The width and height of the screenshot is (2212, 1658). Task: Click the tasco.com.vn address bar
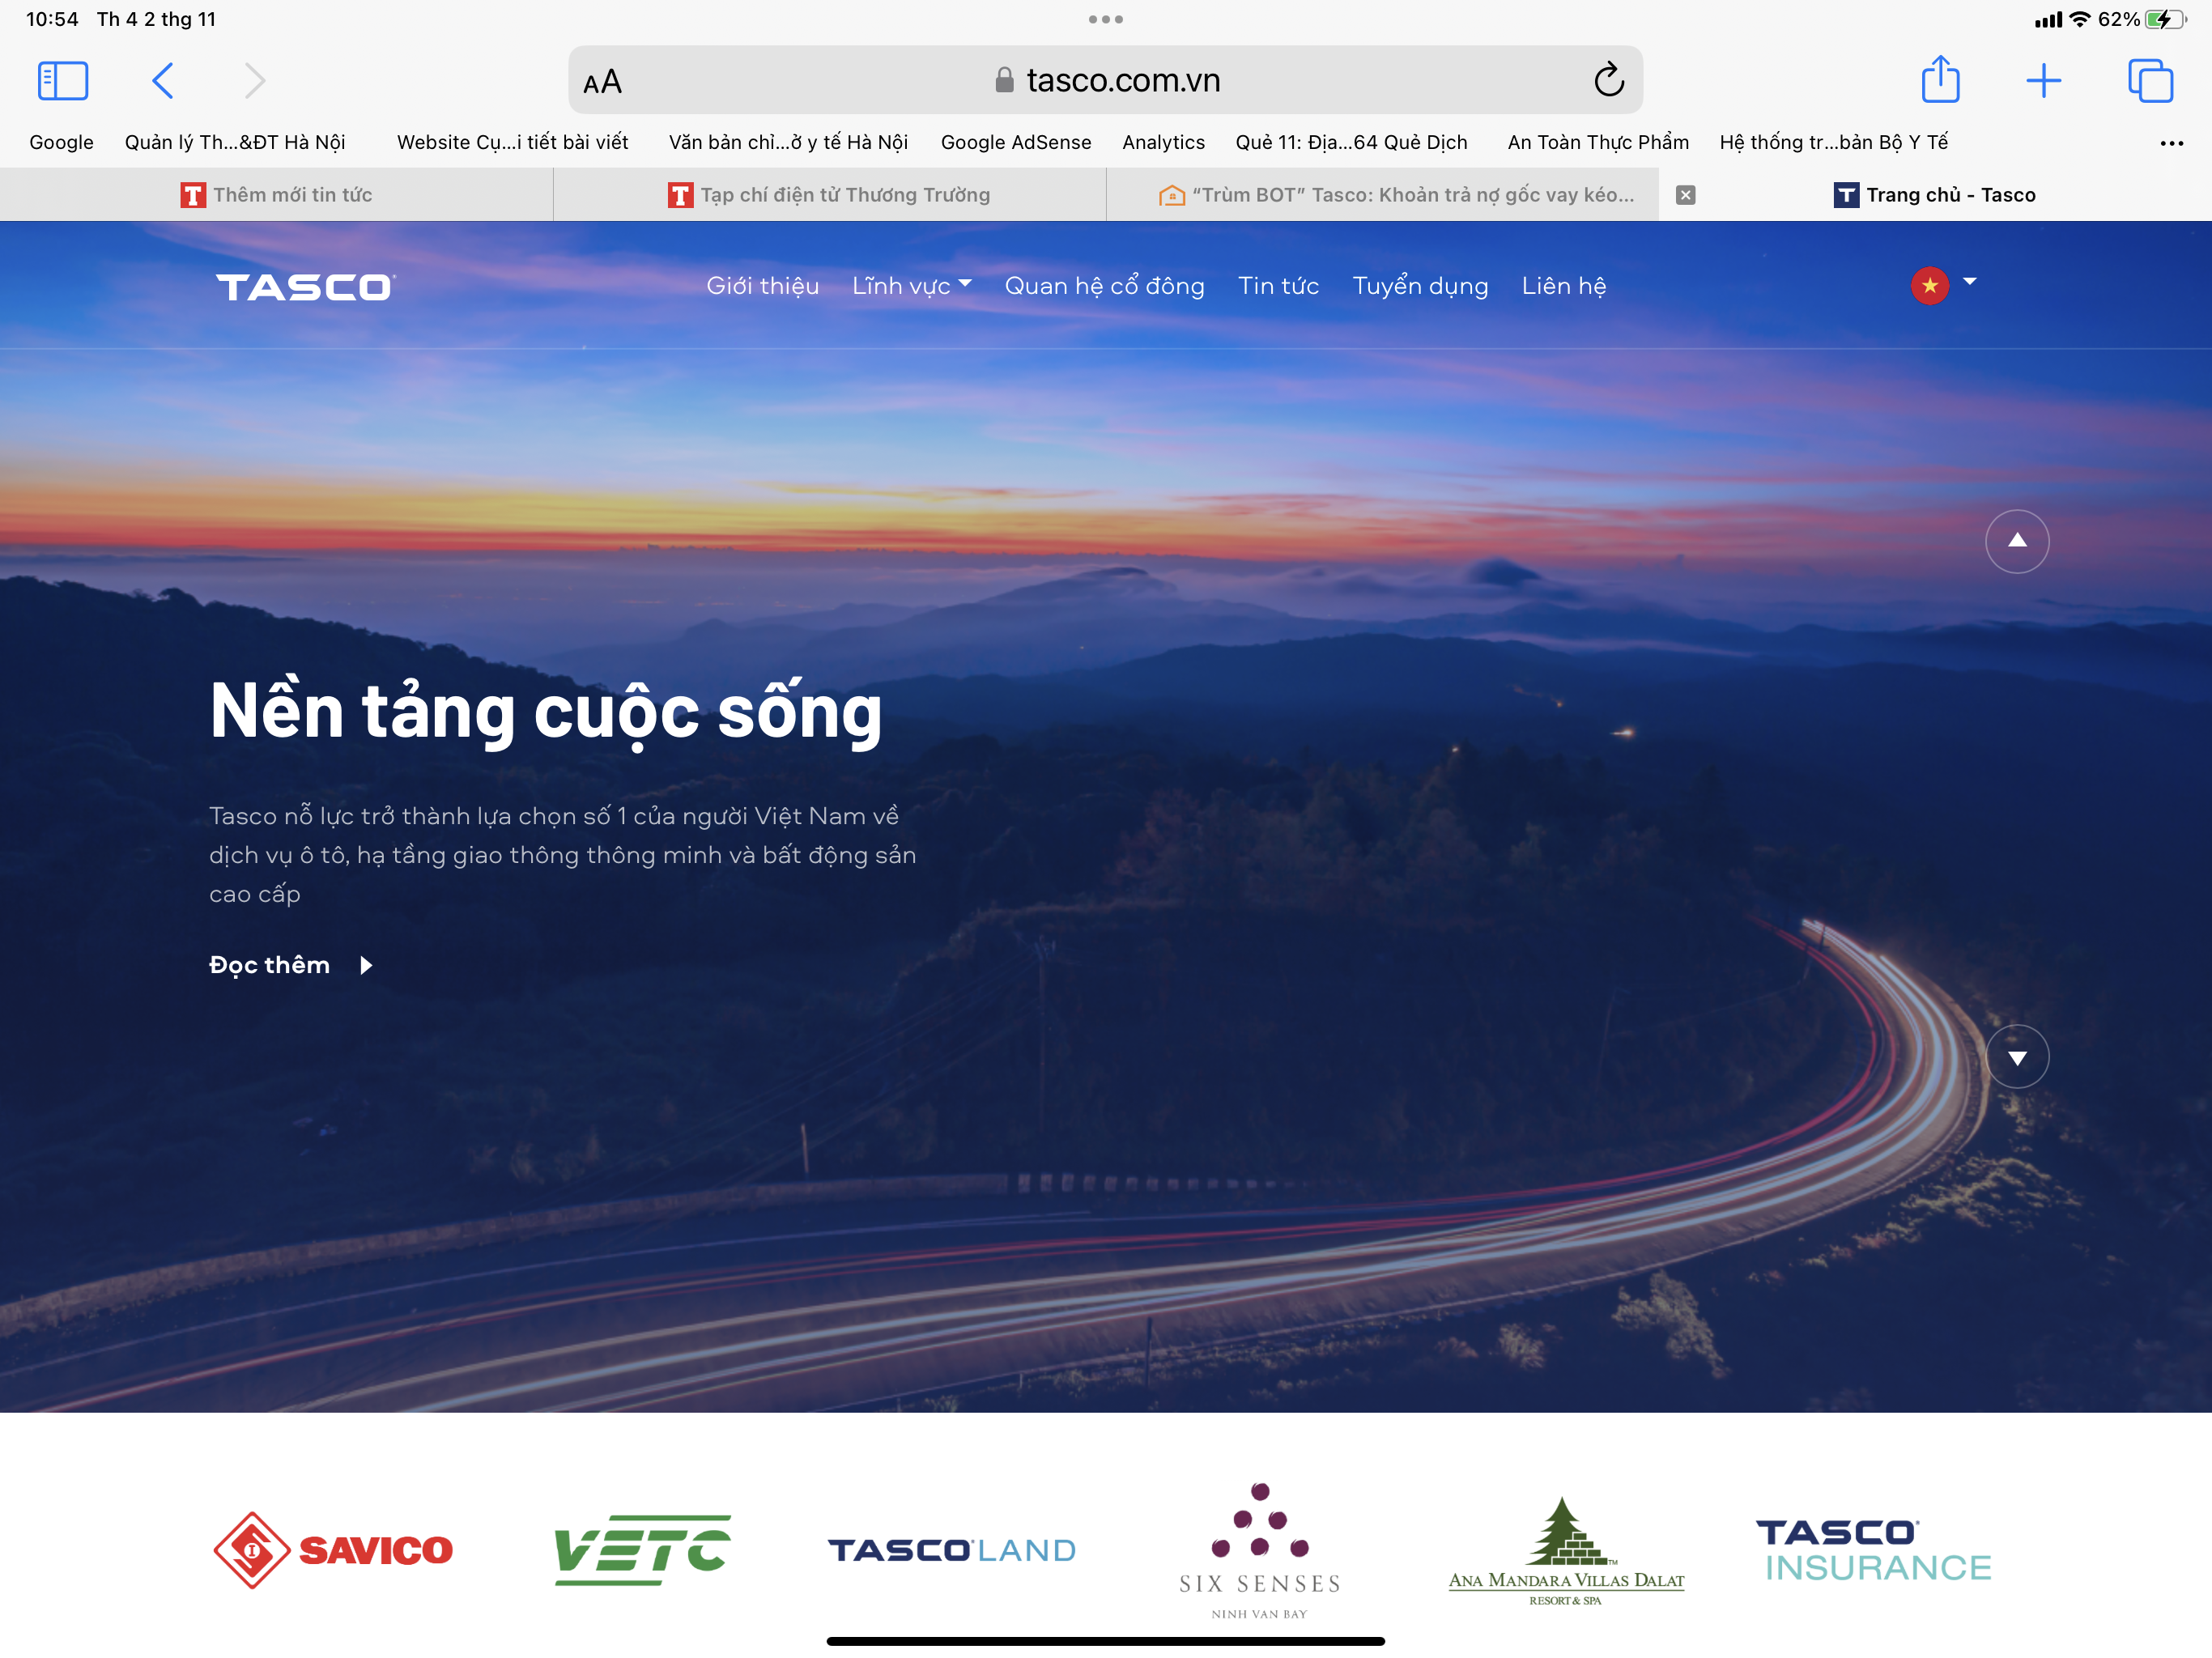point(1106,80)
